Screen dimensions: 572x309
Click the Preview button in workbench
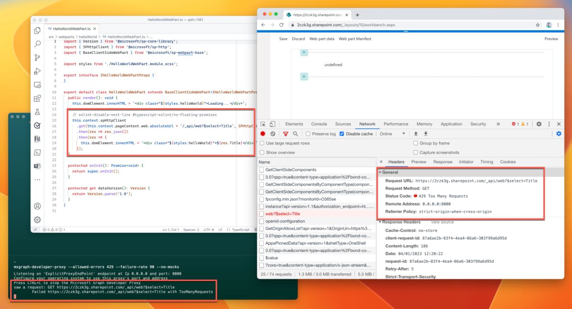(551, 39)
